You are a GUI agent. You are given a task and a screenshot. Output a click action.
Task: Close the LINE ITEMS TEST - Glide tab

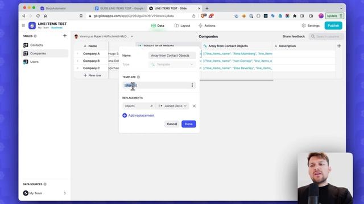tap(199, 8)
